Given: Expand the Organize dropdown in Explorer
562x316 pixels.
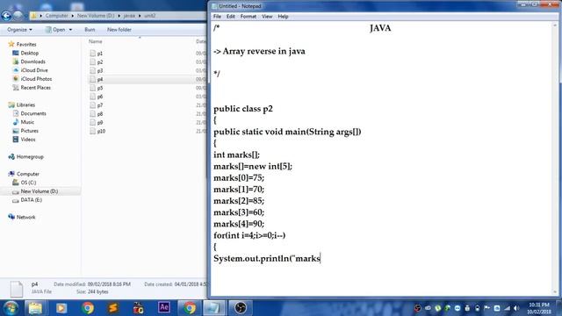Looking at the screenshot, I should pyautogui.click(x=19, y=30).
